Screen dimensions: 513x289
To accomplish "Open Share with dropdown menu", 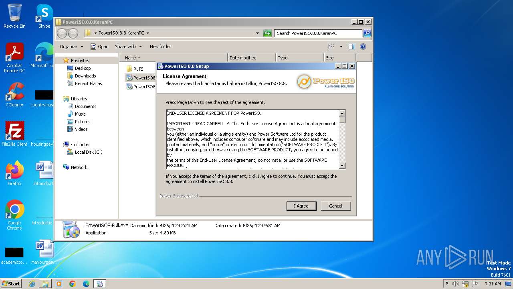I will (x=128, y=47).
